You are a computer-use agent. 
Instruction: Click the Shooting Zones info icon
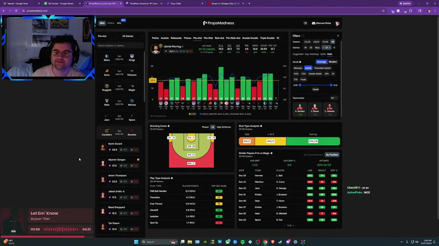pos(168,126)
